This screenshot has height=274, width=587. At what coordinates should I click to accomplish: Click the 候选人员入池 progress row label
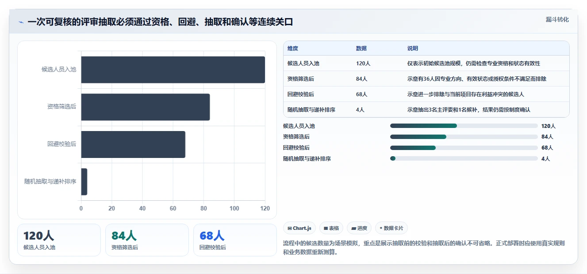[x=299, y=126]
